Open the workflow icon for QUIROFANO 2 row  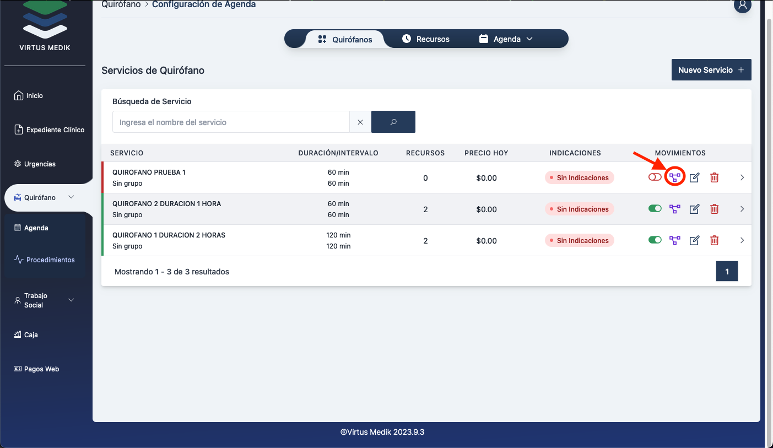pyautogui.click(x=675, y=209)
